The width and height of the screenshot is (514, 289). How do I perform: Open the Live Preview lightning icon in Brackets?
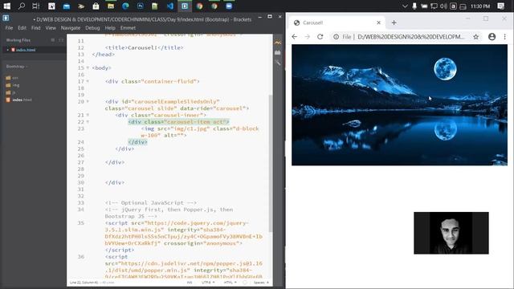[x=278, y=43]
